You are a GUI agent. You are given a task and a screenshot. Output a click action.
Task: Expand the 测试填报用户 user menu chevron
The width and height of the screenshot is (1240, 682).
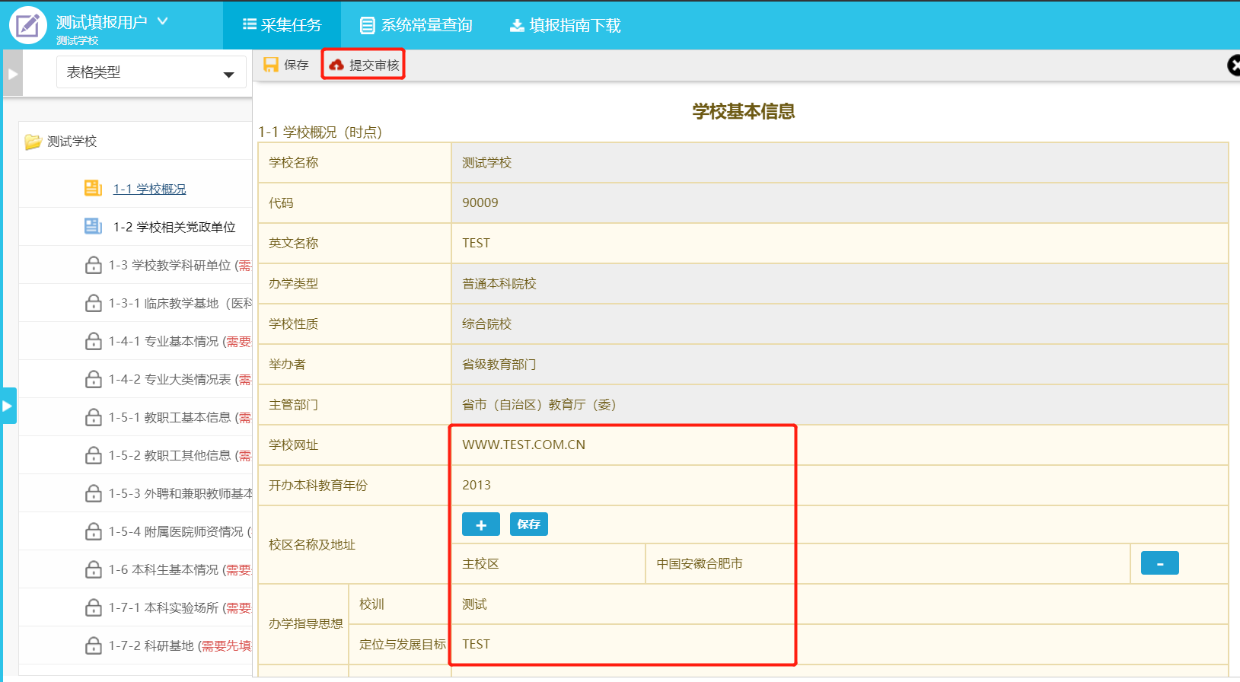point(163,21)
